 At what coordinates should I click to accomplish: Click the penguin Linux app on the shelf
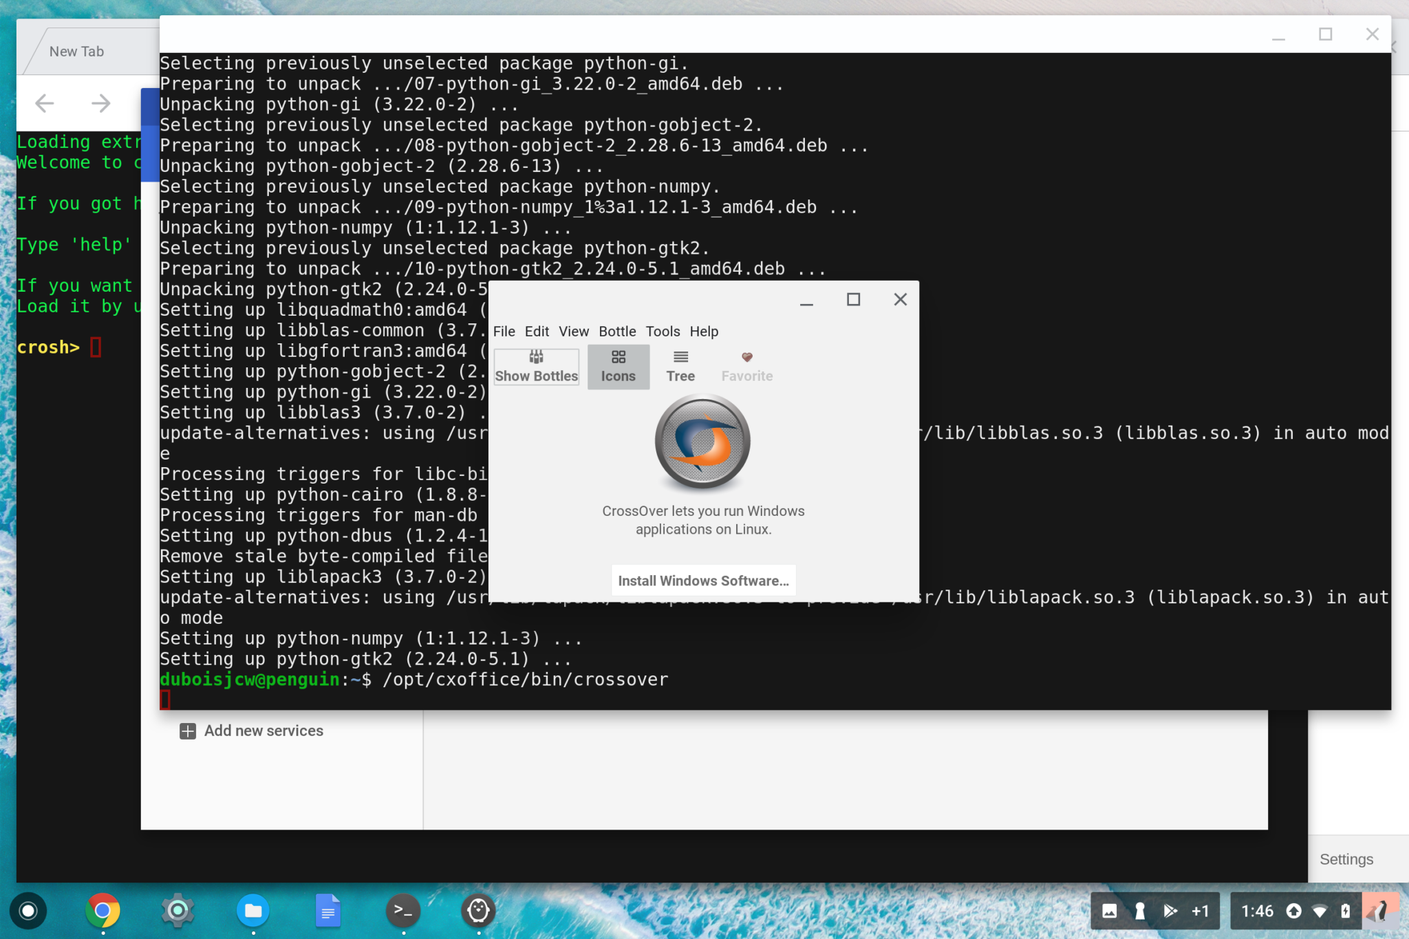click(479, 911)
